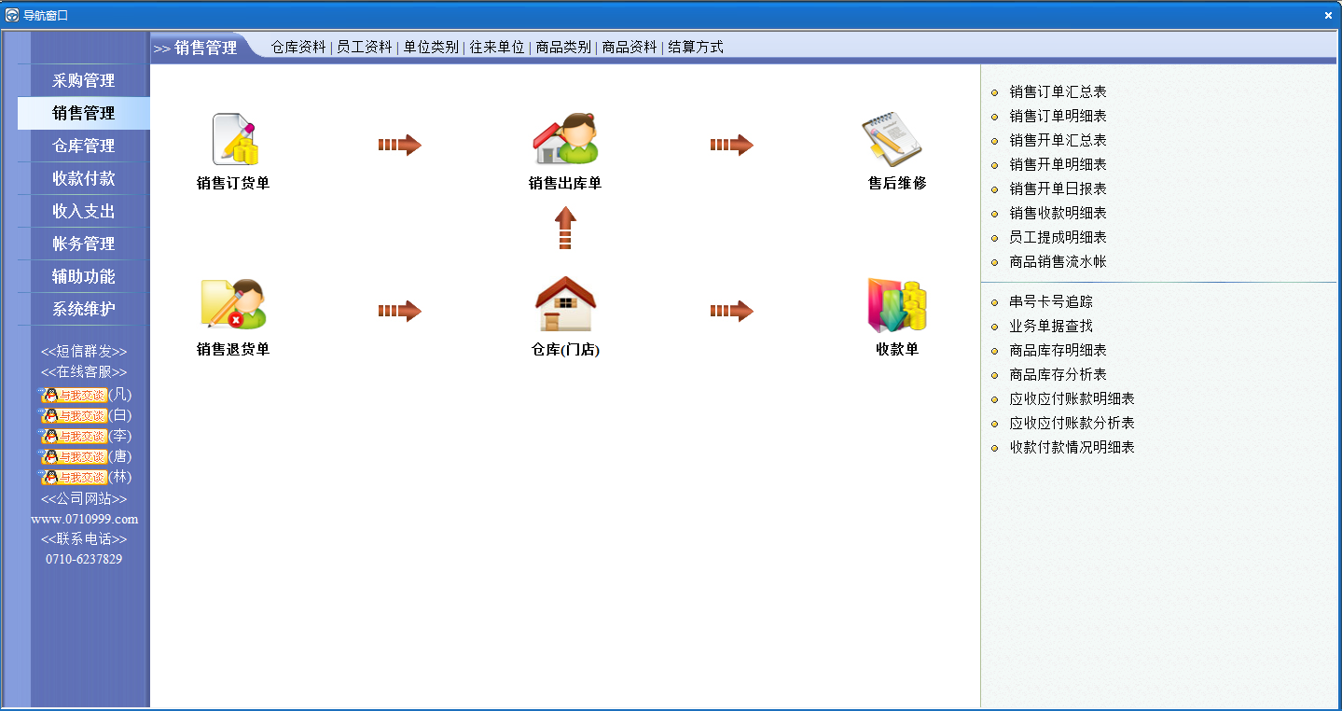Open 往来单位 in top menu
Screen dimensions: 1342x711
point(497,47)
